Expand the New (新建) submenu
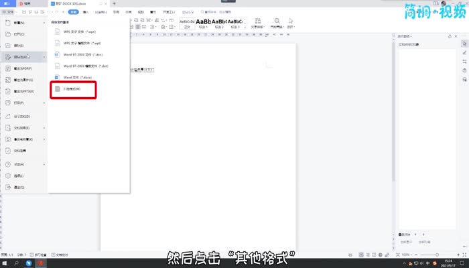Viewport: 469px width, 268px height. tap(44, 22)
